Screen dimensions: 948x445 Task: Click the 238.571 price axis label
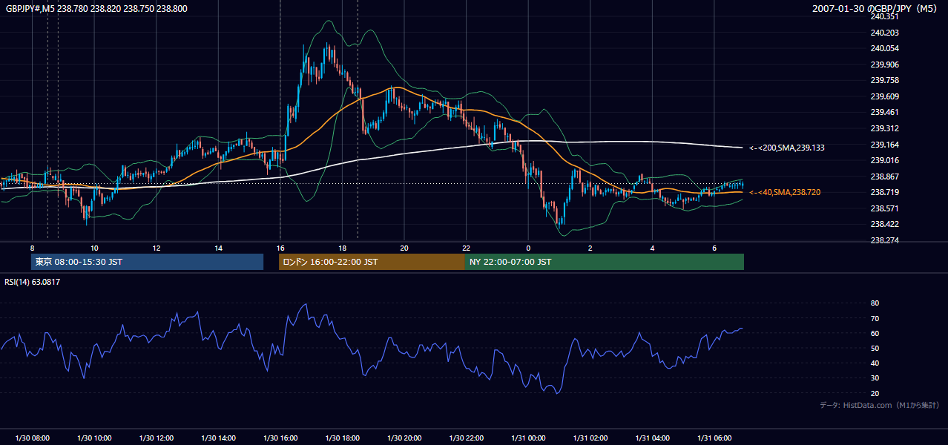click(x=886, y=208)
